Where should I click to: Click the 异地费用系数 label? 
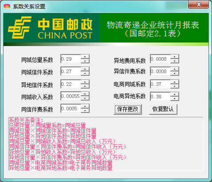tap(130, 61)
